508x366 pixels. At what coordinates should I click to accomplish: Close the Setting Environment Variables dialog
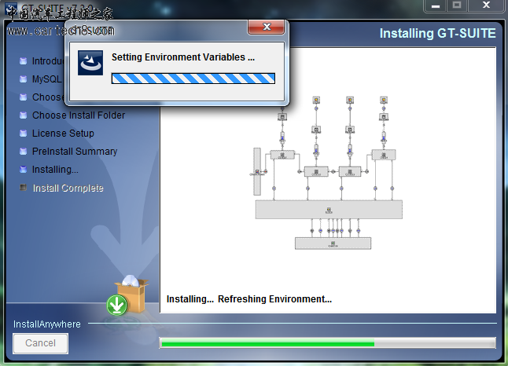(267, 27)
